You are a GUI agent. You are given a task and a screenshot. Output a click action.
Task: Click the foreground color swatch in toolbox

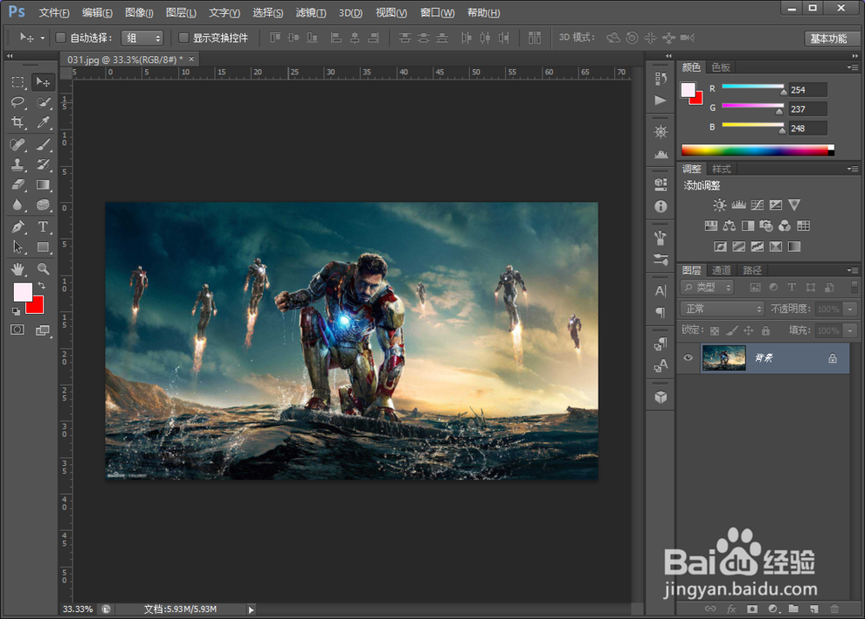click(22, 292)
